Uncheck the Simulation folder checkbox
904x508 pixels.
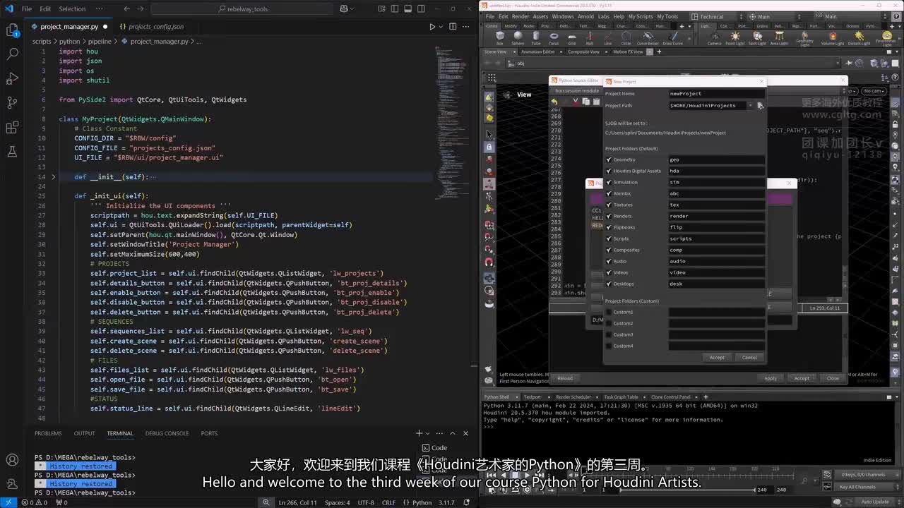pyautogui.click(x=609, y=182)
